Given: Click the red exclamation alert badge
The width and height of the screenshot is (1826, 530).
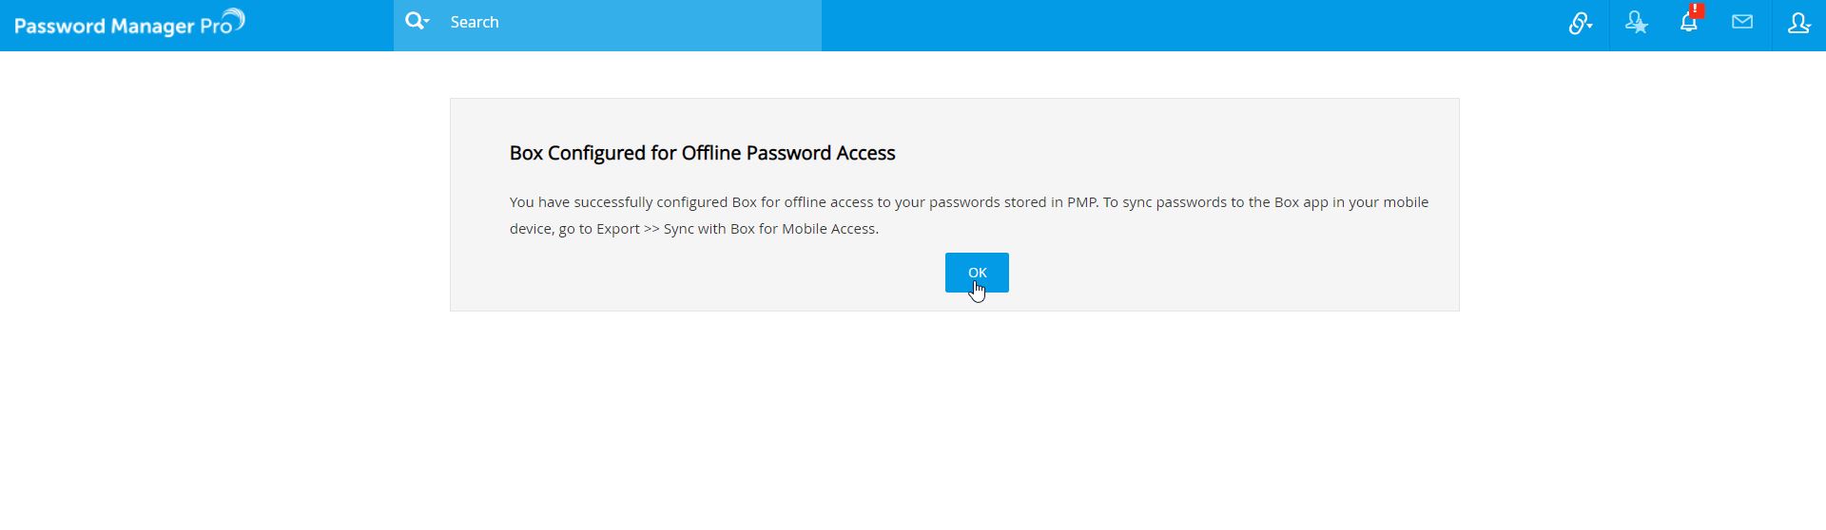Looking at the screenshot, I should pos(1697,10).
